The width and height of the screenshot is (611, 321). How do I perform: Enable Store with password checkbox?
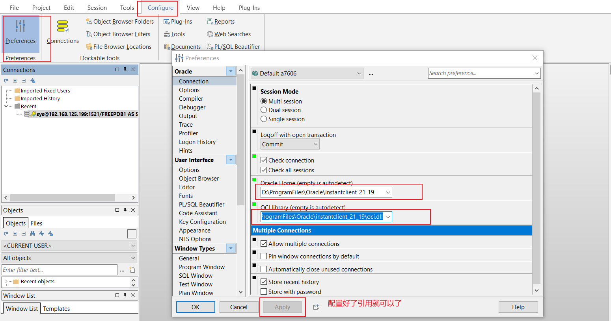pos(264,291)
